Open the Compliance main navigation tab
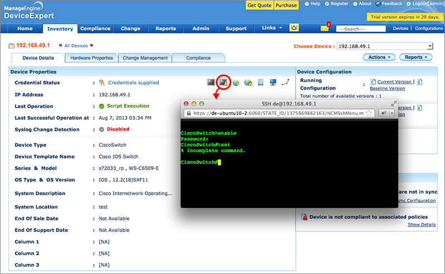This screenshot has width=445, height=274. point(95,28)
